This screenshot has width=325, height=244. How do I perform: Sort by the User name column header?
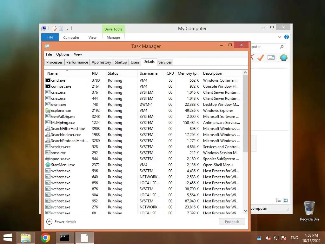[x=150, y=73]
